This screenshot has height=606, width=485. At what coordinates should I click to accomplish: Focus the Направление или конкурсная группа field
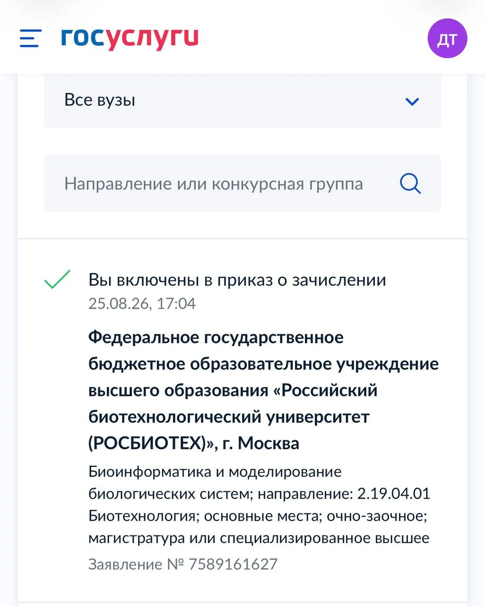[242, 183]
